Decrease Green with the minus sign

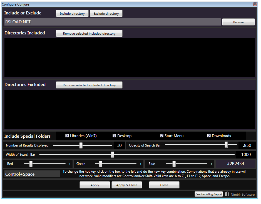pyautogui.click(x=91, y=164)
